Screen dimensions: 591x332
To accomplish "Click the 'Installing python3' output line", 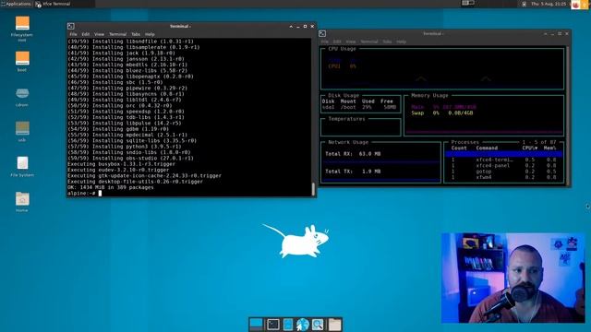I will (x=125, y=147).
